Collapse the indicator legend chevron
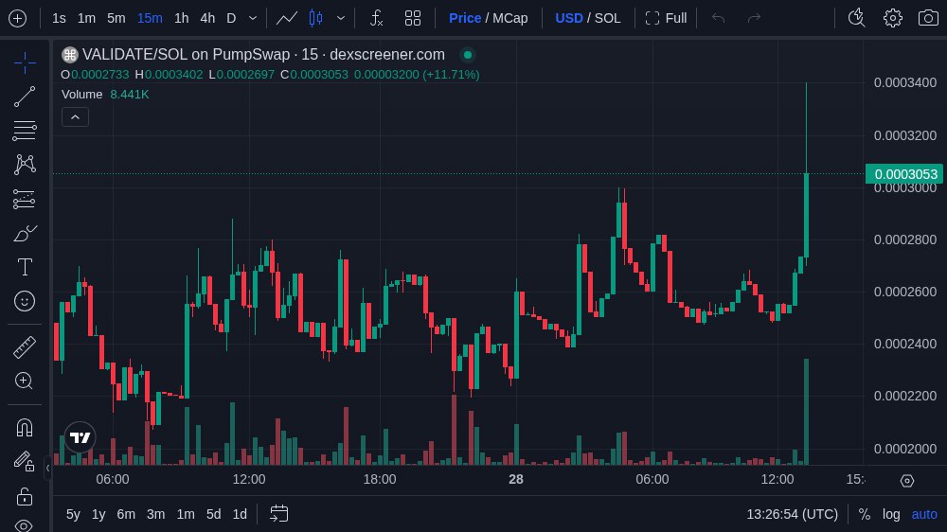The height and width of the screenshot is (532, 947). (75, 116)
